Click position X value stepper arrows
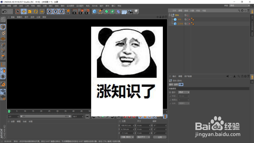The width and height of the screenshot is (254, 143). 134,125
